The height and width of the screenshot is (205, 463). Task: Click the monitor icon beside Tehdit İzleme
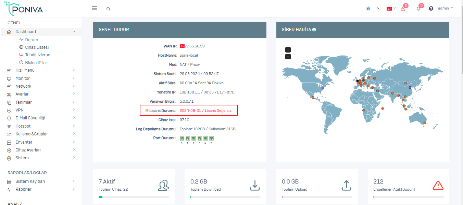pos(21,55)
